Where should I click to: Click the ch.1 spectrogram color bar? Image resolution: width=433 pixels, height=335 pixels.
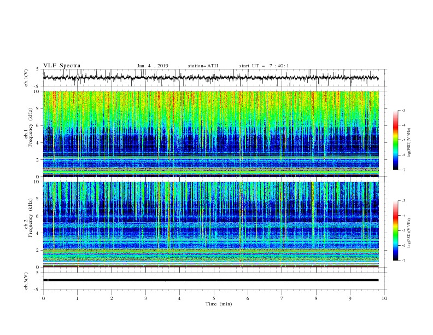[x=395, y=140]
